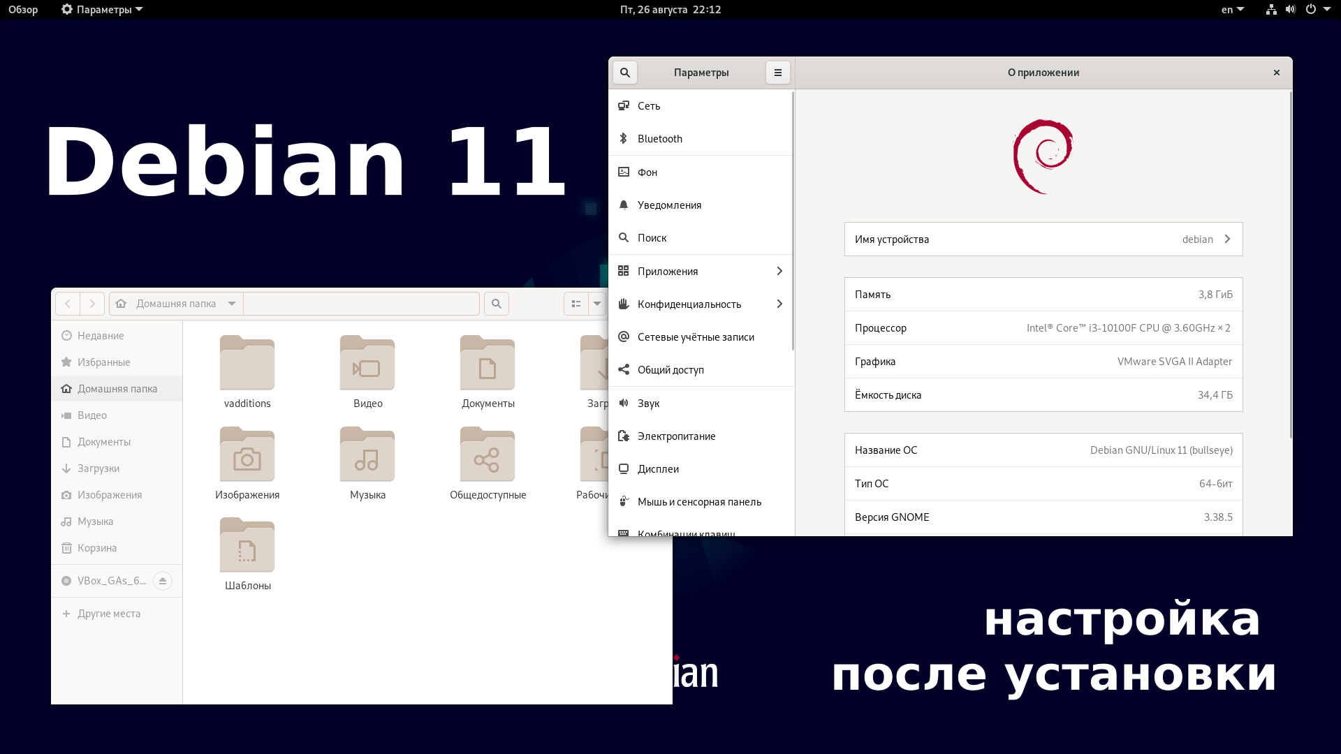Click the Bluetooth settings icon
The image size is (1341, 754).
pos(624,138)
